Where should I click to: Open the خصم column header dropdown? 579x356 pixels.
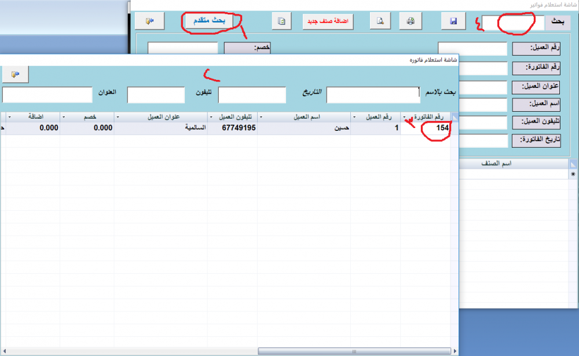[64, 117]
